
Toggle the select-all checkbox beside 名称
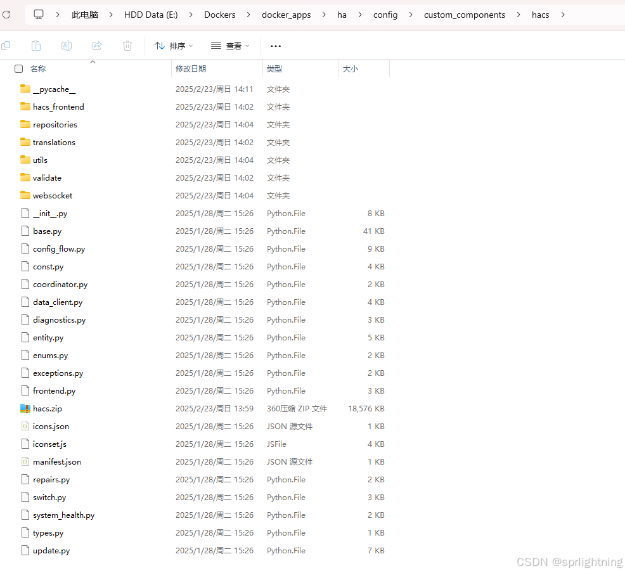pos(19,69)
